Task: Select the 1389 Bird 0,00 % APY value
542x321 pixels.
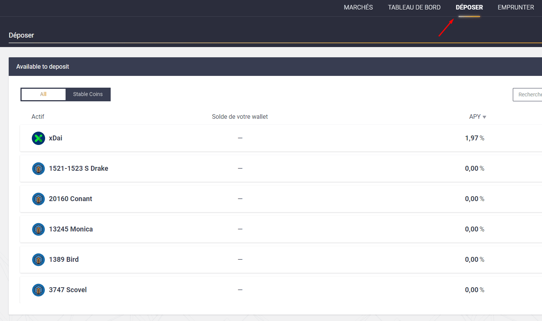Action: coord(475,260)
